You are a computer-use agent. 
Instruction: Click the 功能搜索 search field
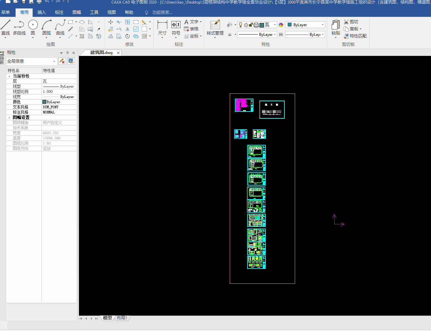point(162,12)
